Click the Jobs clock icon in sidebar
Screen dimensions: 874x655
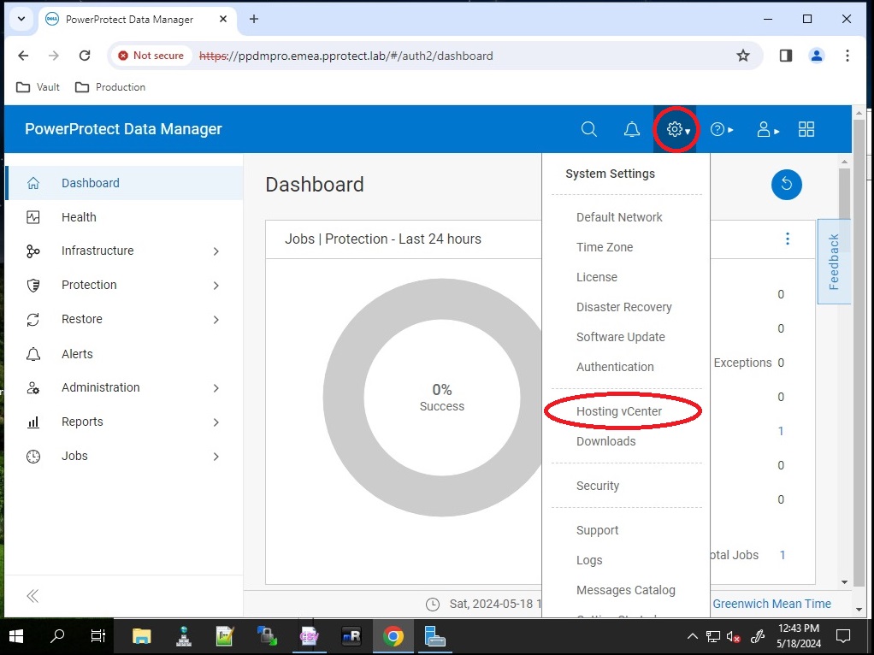click(x=32, y=456)
